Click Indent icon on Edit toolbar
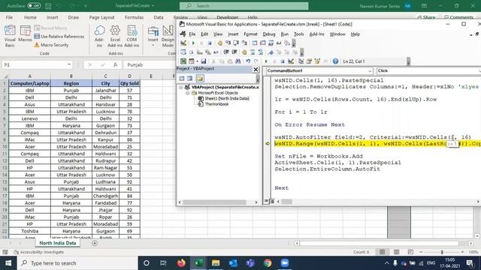Image resolution: width=481 pixels, height=270 pixels. coord(226,52)
